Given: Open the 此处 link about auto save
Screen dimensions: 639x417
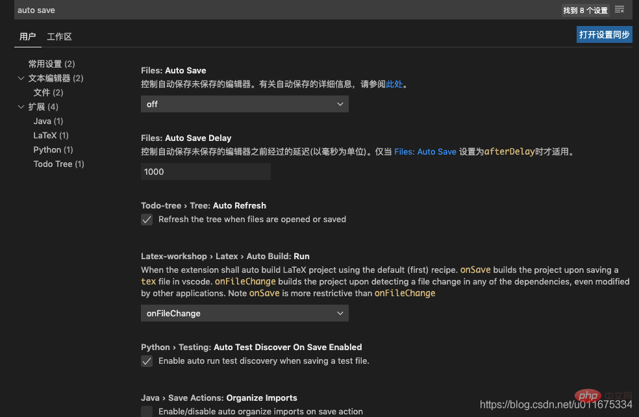Looking at the screenshot, I should (x=394, y=84).
